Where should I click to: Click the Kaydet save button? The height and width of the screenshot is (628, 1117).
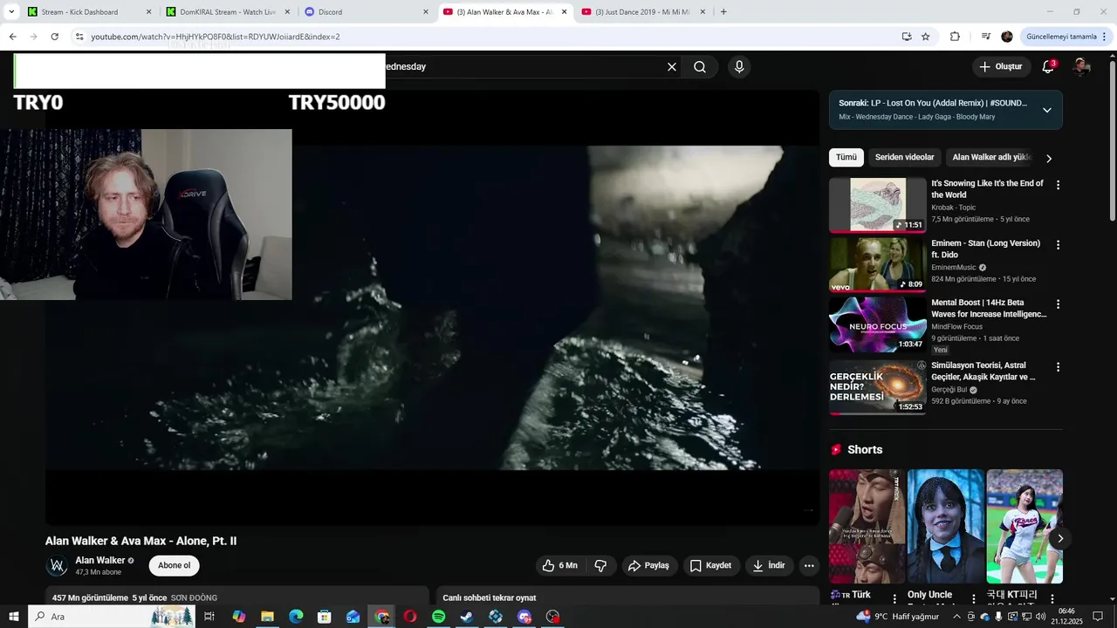click(711, 565)
